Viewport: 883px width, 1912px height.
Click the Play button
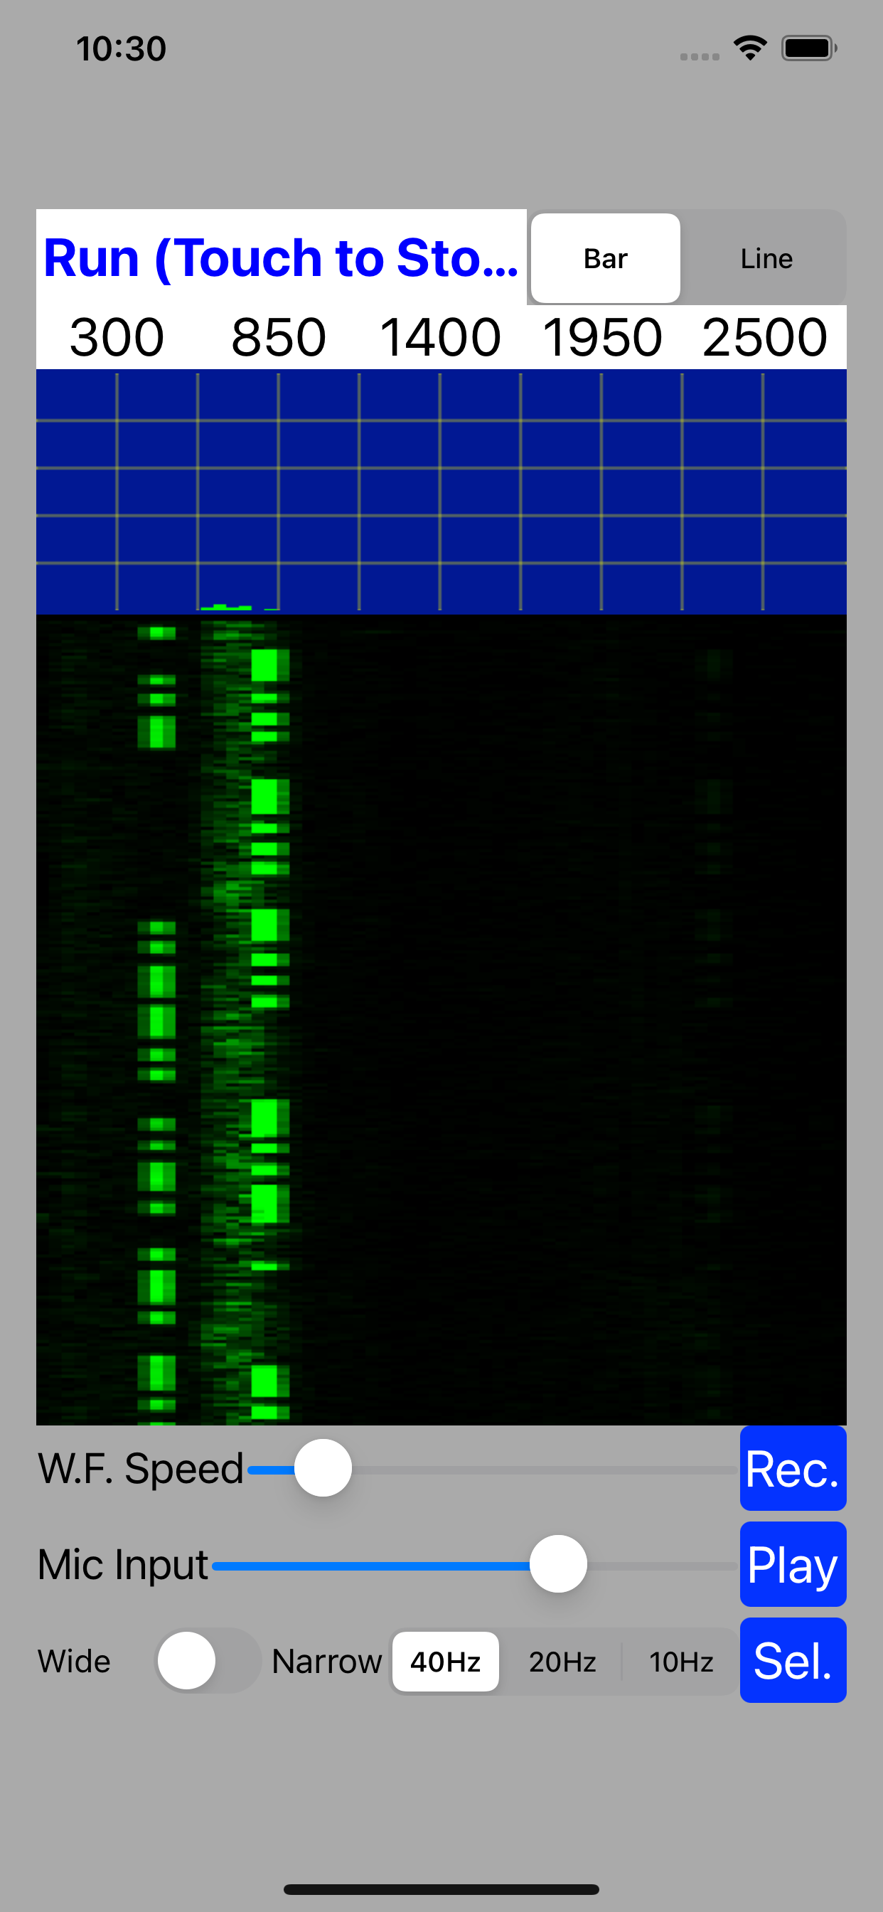[x=793, y=1564]
